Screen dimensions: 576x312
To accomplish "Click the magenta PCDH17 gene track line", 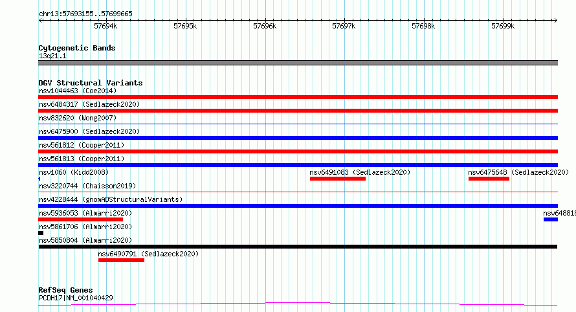I will coord(298,304).
